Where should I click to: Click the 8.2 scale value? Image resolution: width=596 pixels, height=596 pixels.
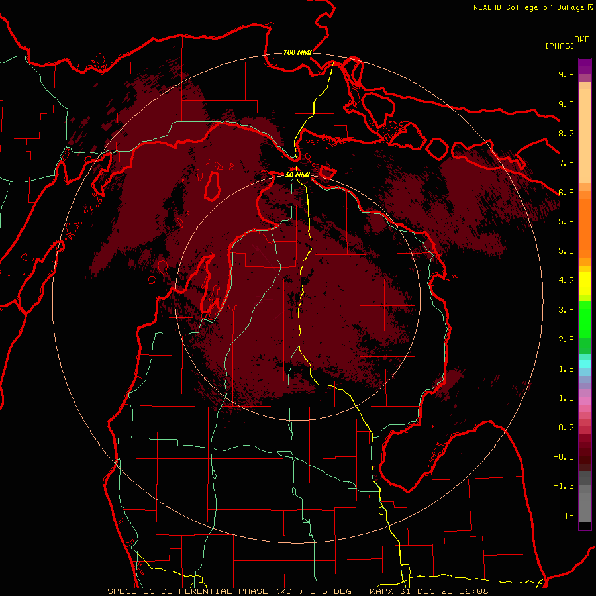click(566, 133)
